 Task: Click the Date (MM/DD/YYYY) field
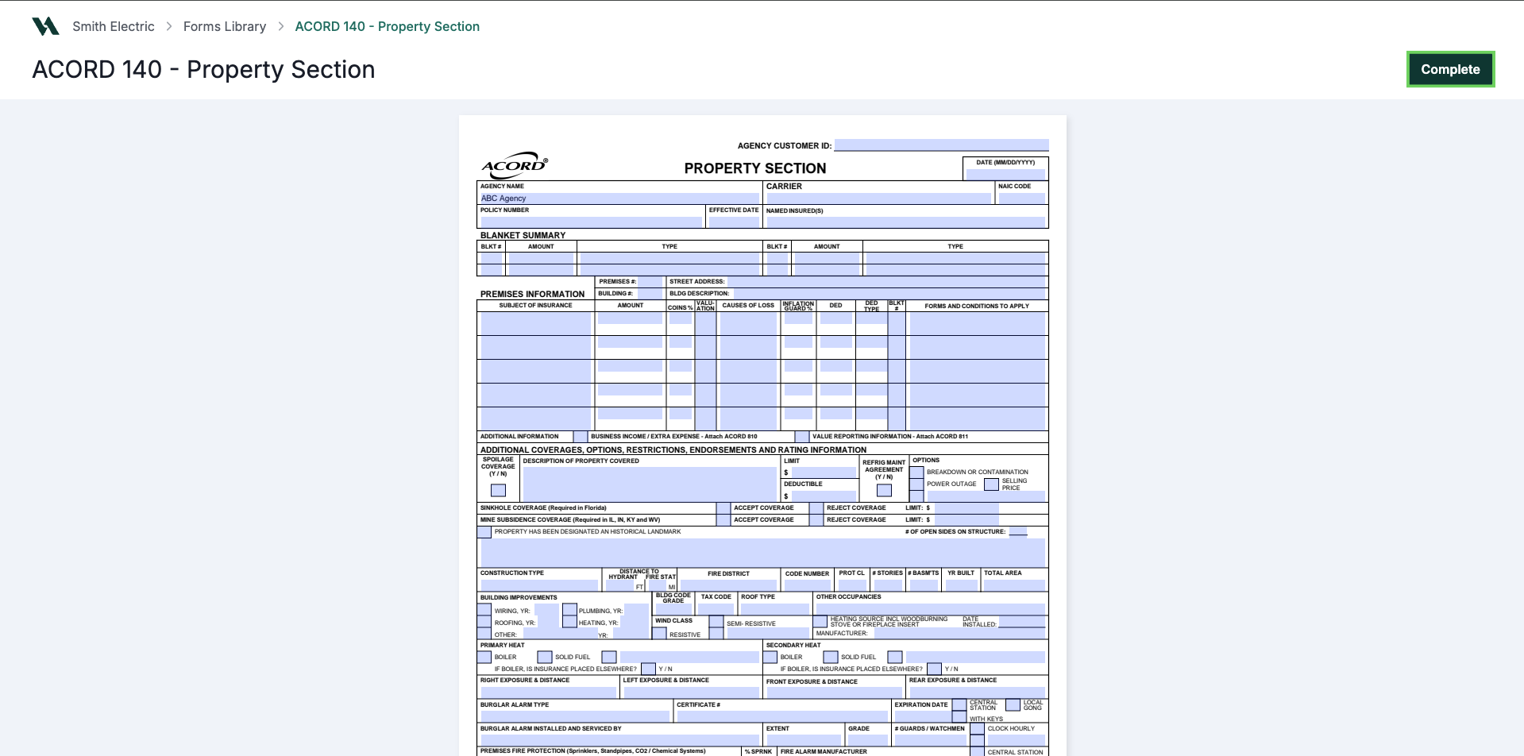click(1005, 173)
